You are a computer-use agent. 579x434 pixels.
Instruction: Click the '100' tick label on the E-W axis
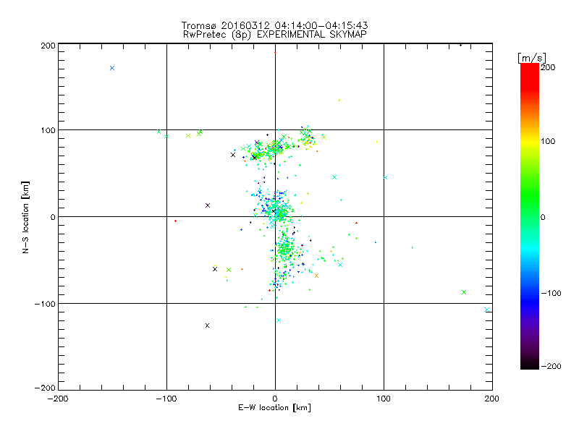(x=384, y=399)
